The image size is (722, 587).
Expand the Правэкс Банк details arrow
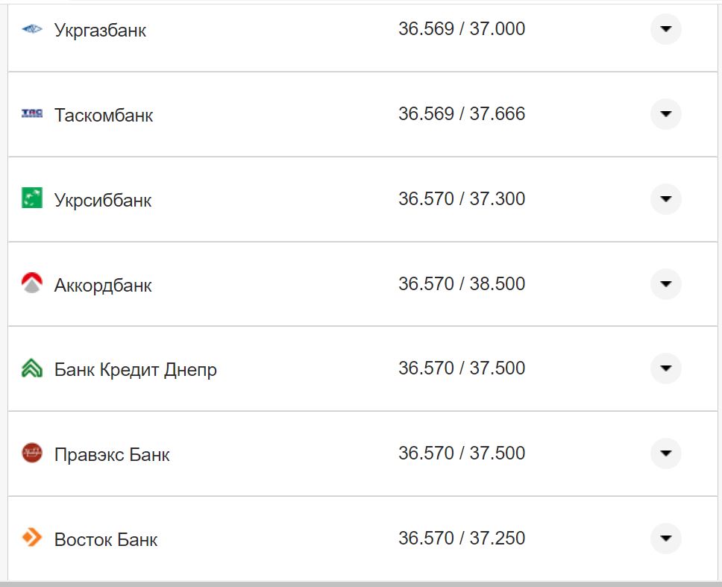(666, 453)
